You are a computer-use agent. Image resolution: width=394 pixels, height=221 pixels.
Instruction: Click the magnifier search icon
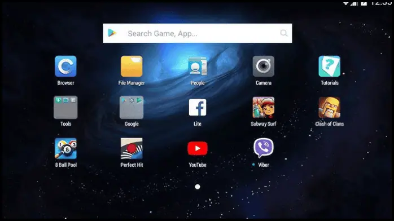point(284,33)
